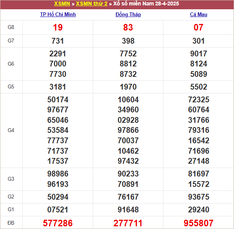The height and width of the screenshot is (229, 234).
Task: Click the G6 number 8124
Action: (x=199, y=64)
